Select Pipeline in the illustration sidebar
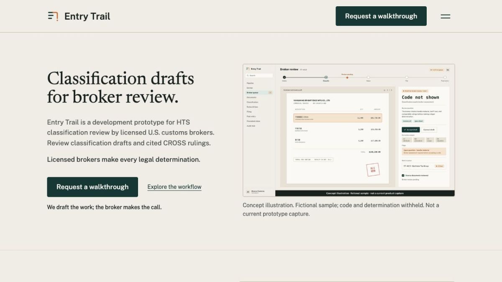Viewport: 502px width, 282px height. tap(250, 83)
